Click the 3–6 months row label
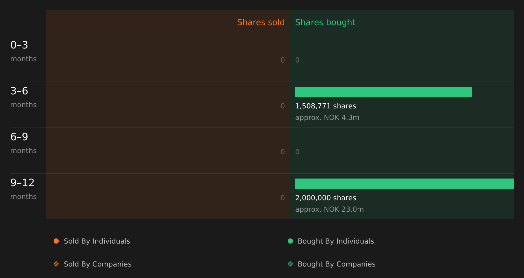 [23, 97]
